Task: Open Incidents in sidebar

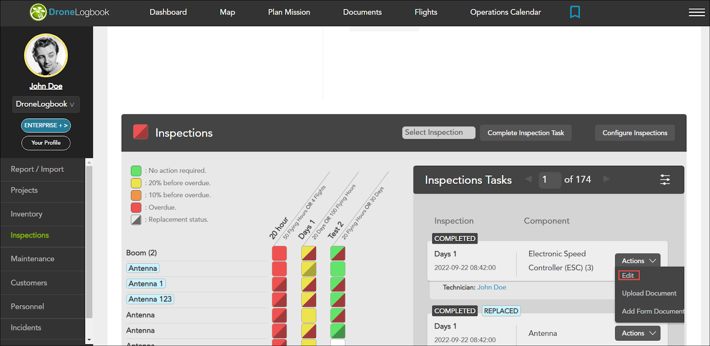Action: tap(26, 328)
